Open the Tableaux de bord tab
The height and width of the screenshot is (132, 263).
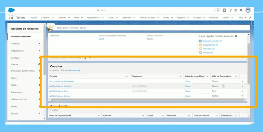[147, 17]
